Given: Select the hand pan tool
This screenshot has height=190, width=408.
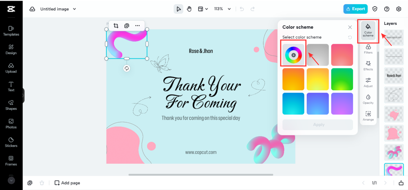Looking at the screenshot, I should pyautogui.click(x=189, y=9).
